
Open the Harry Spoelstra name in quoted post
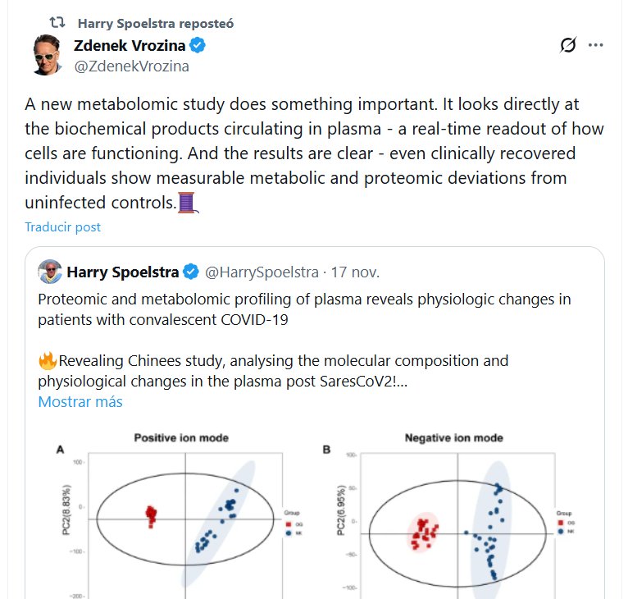[123, 272]
